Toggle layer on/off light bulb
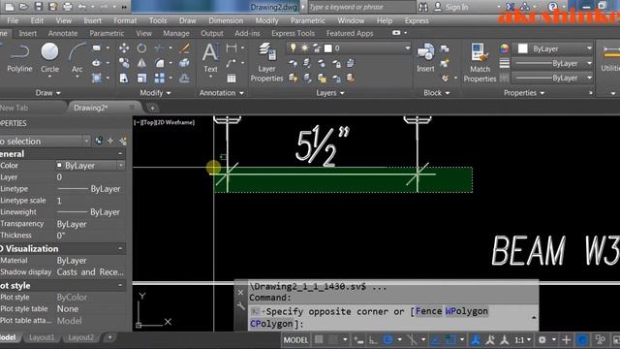The height and width of the screenshot is (349, 620). coord(293,48)
